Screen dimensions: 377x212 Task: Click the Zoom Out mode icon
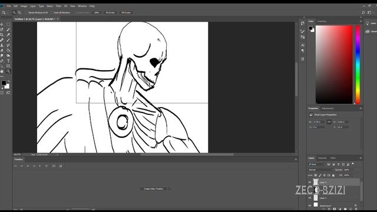point(19,12)
